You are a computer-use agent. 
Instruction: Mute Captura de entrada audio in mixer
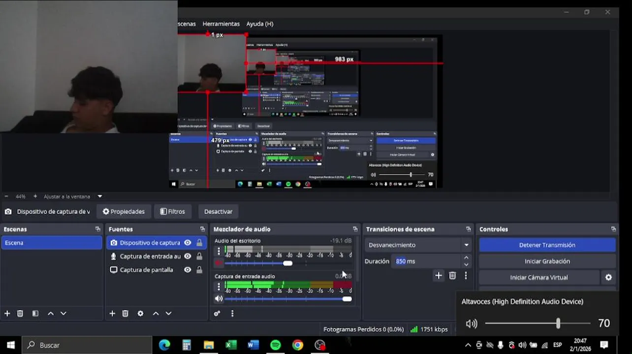[219, 298]
